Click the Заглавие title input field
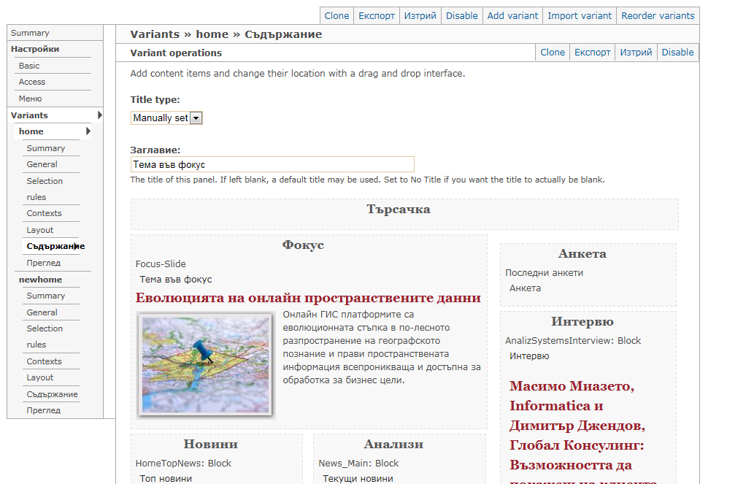 click(272, 164)
